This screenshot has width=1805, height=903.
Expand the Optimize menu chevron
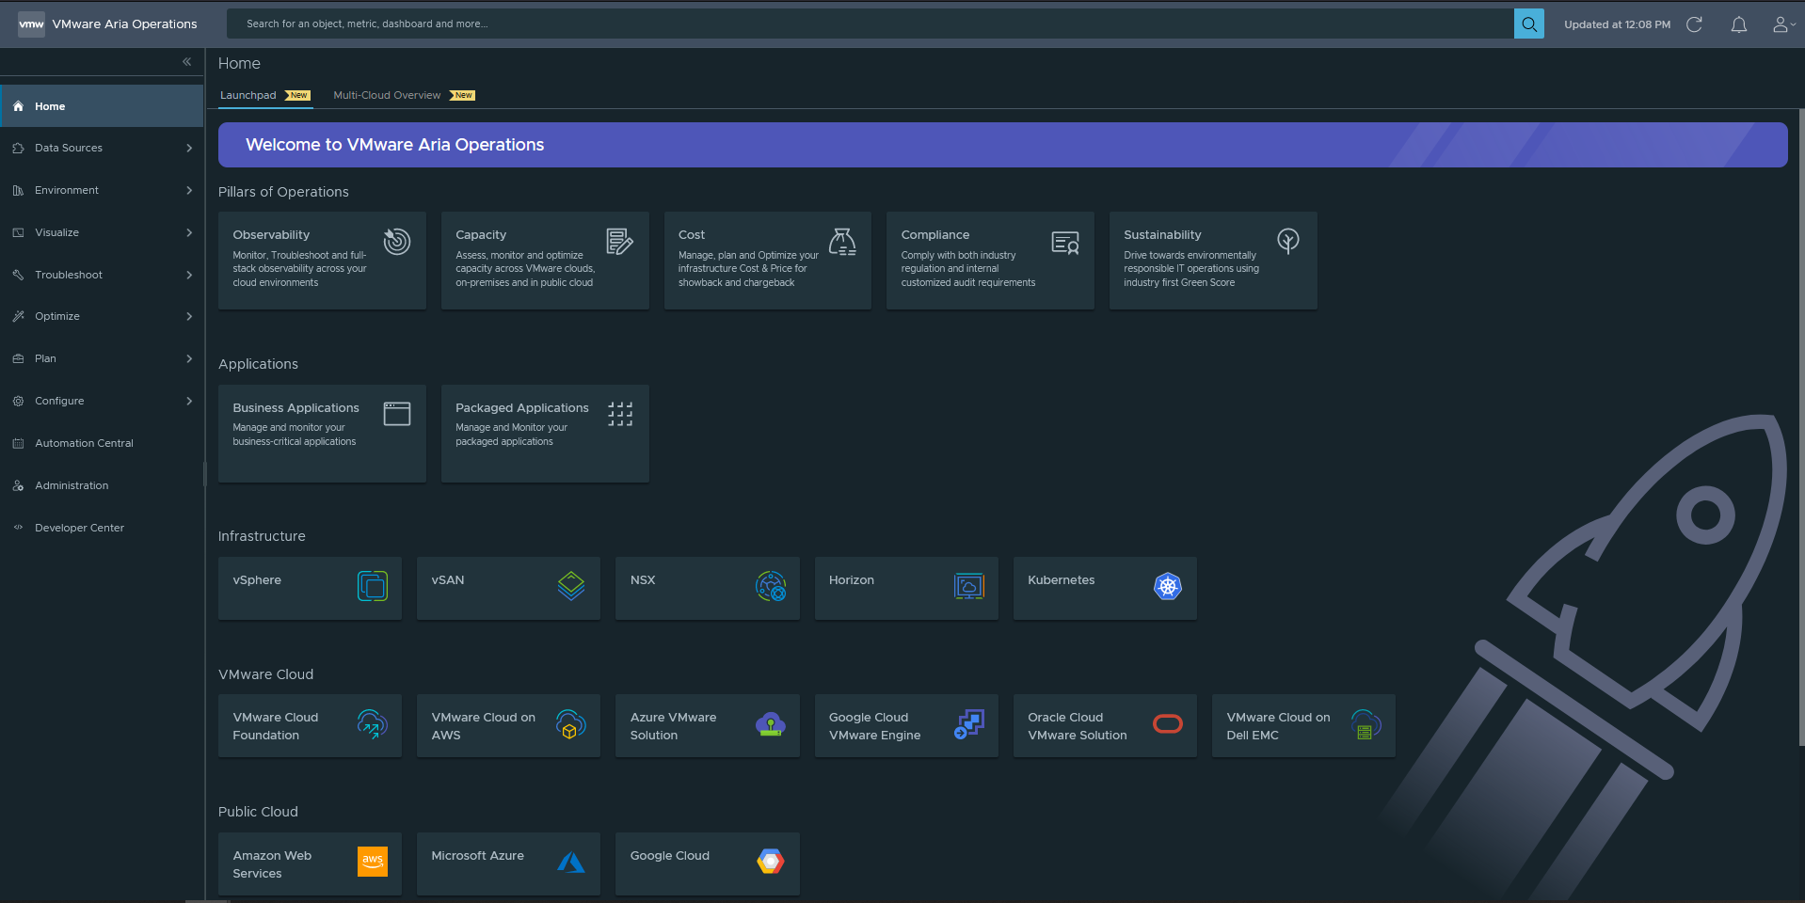click(x=189, y=316)
